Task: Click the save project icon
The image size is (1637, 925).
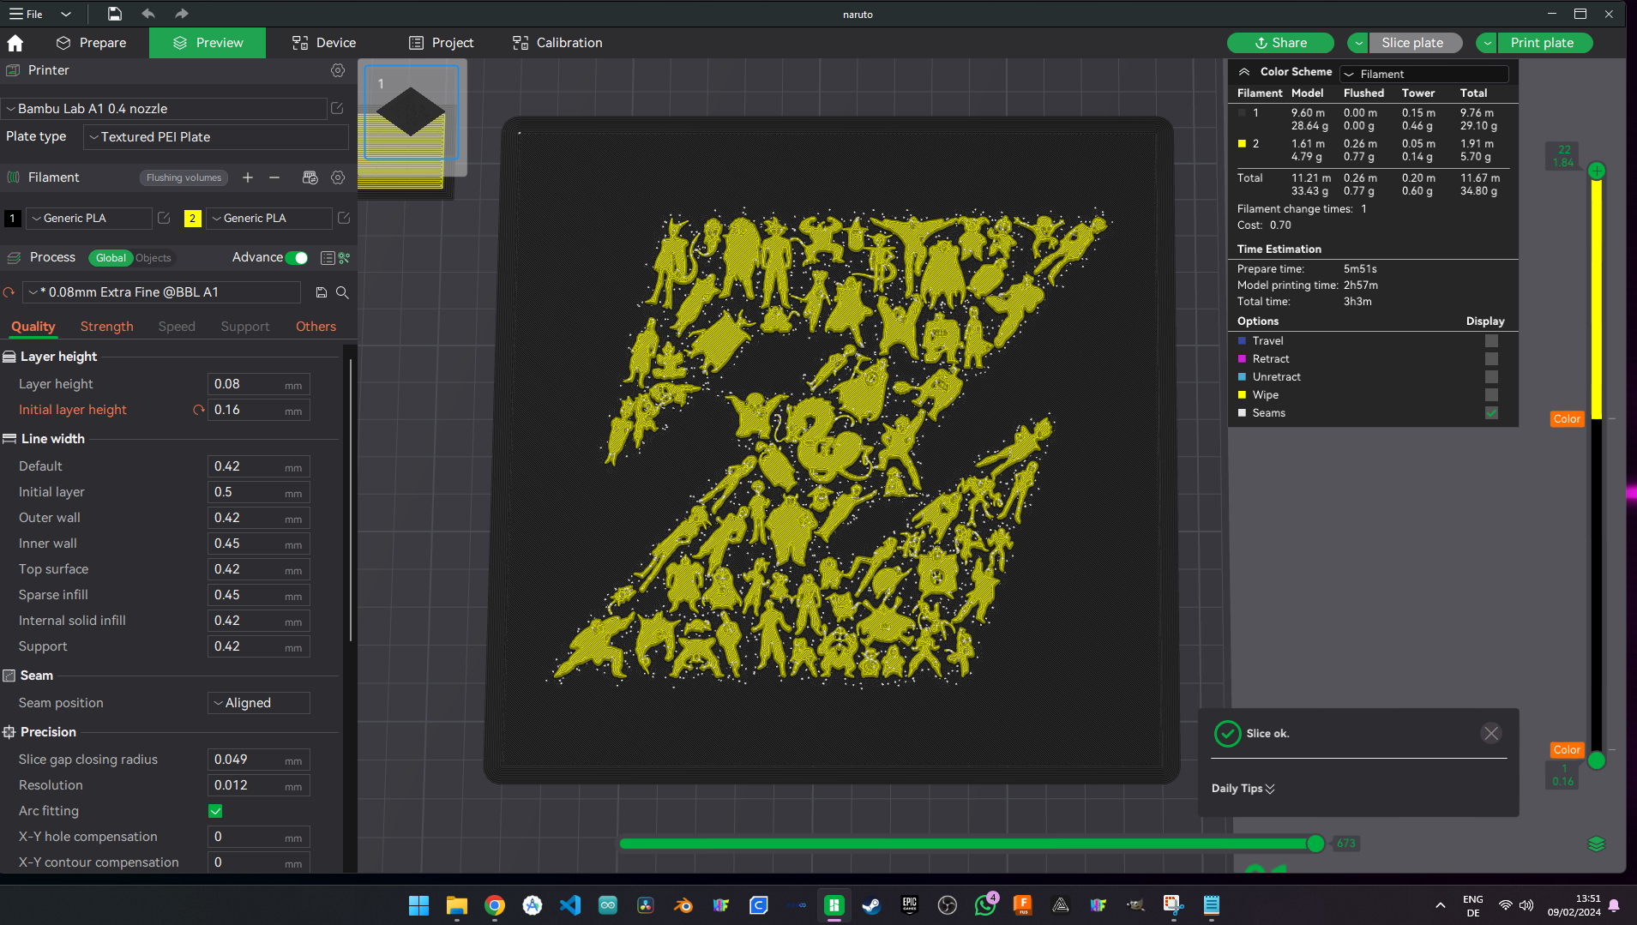Action: (115, 14)
